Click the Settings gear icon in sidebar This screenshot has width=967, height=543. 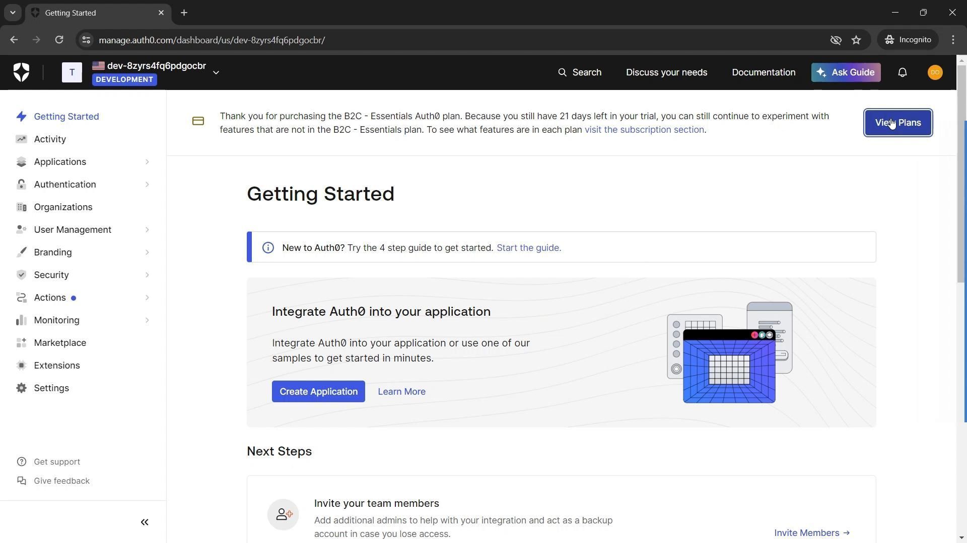(21, 388)
